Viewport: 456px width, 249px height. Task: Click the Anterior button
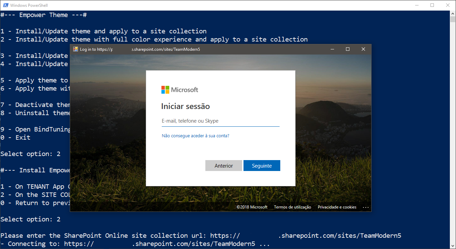224,166
